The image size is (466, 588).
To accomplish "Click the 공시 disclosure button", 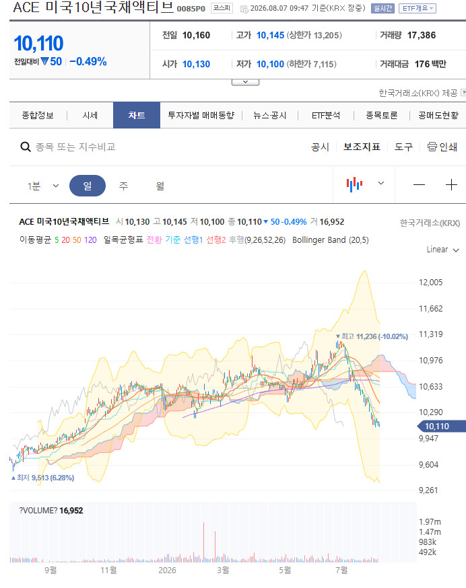I will (x=321, y=147).
